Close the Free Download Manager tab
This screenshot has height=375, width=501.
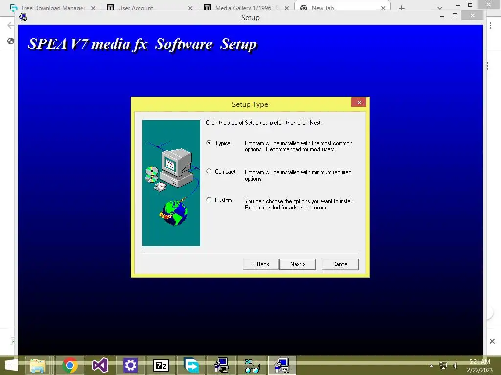point(93,8)
